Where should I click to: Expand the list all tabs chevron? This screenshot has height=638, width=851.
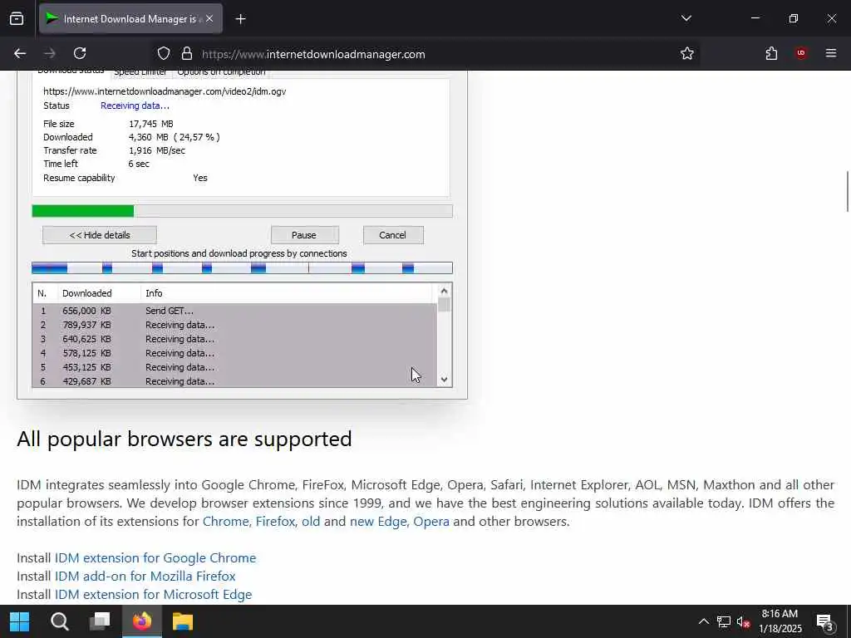pos(686,18)
